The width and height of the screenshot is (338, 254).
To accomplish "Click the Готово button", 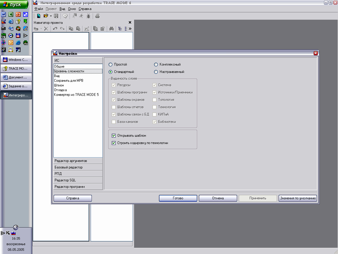I will click(178, 198).
